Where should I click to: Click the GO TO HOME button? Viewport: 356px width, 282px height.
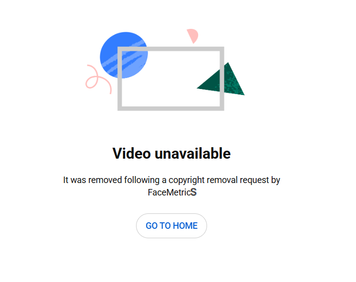tap(171, 226)
